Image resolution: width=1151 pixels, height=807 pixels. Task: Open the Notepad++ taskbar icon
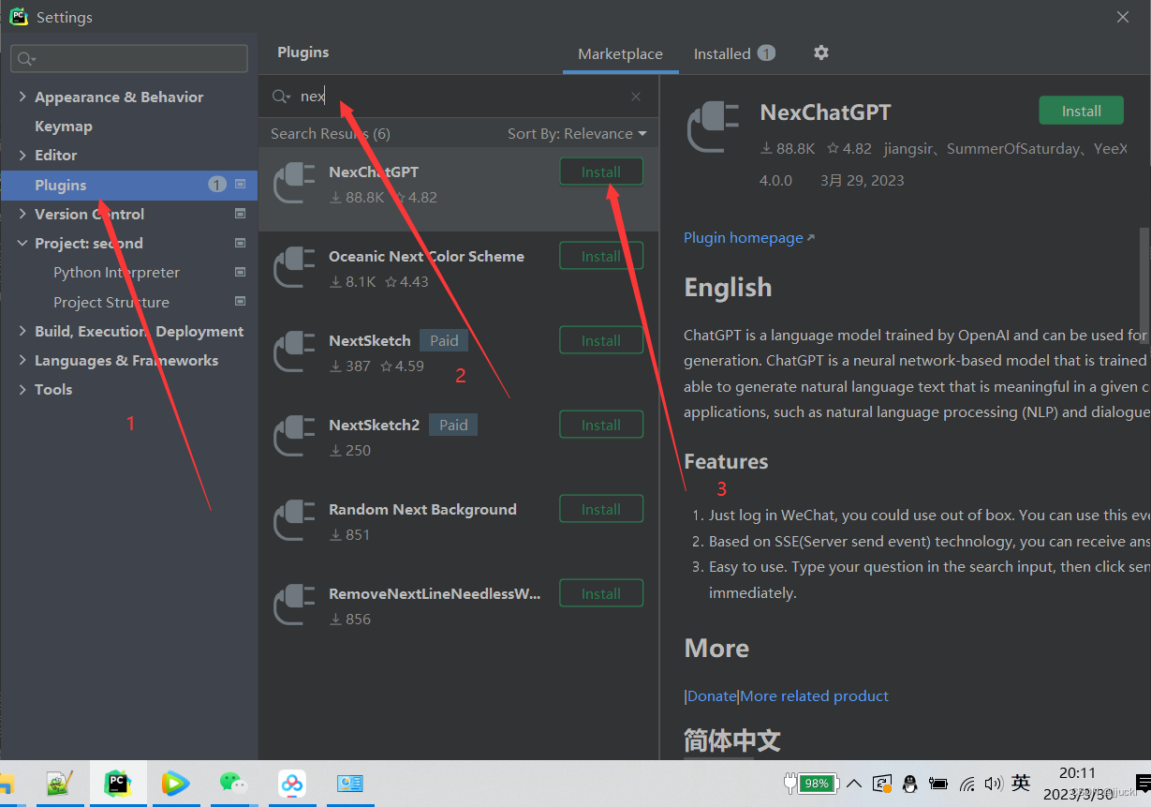coord(60,784)
